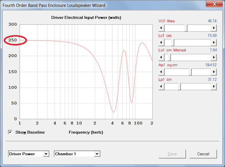Click the Cancel button

tap(203, 154)
